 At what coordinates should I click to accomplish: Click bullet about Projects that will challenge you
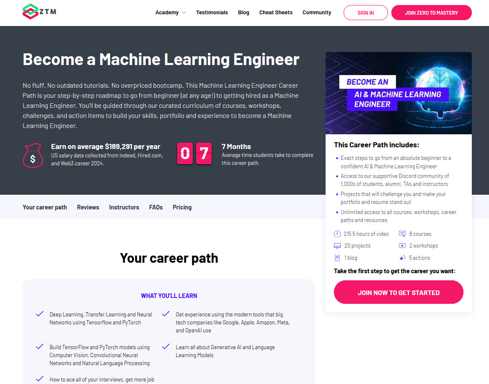pos(393,198)
